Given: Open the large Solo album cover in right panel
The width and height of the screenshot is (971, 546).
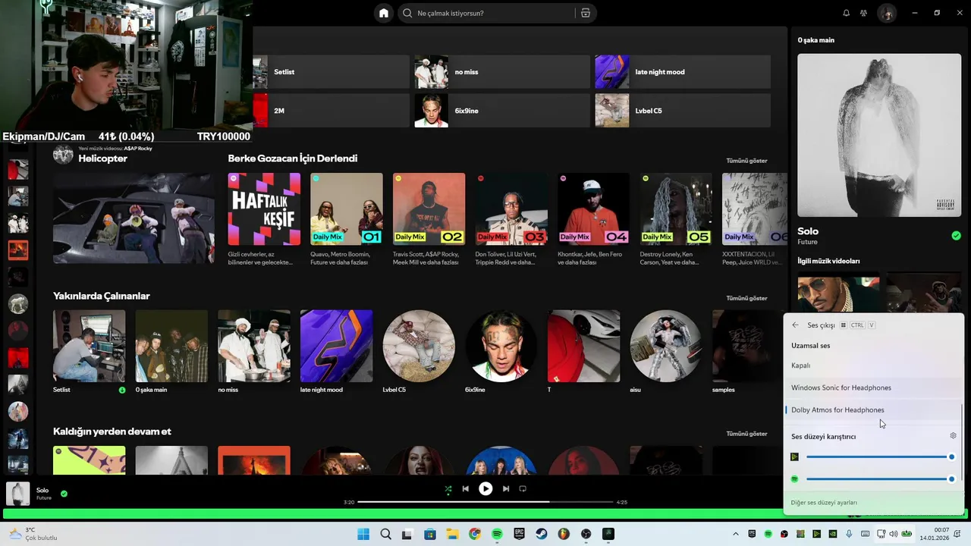Looking at the screenshot, I should [x=879, y=135].
